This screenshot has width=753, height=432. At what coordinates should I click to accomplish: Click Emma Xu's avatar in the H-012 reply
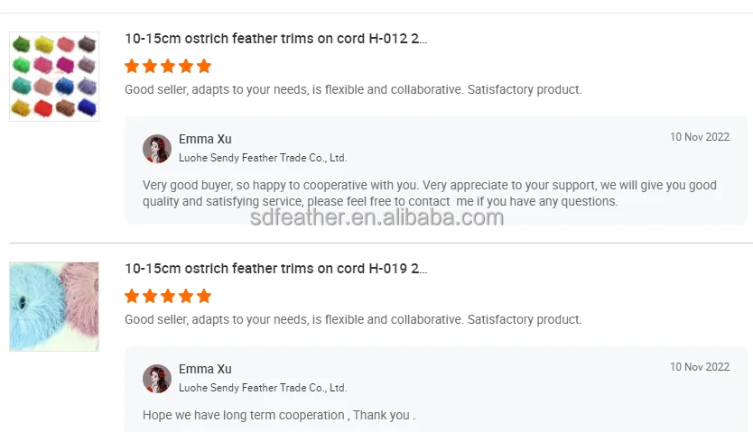[x=157, y=149]
